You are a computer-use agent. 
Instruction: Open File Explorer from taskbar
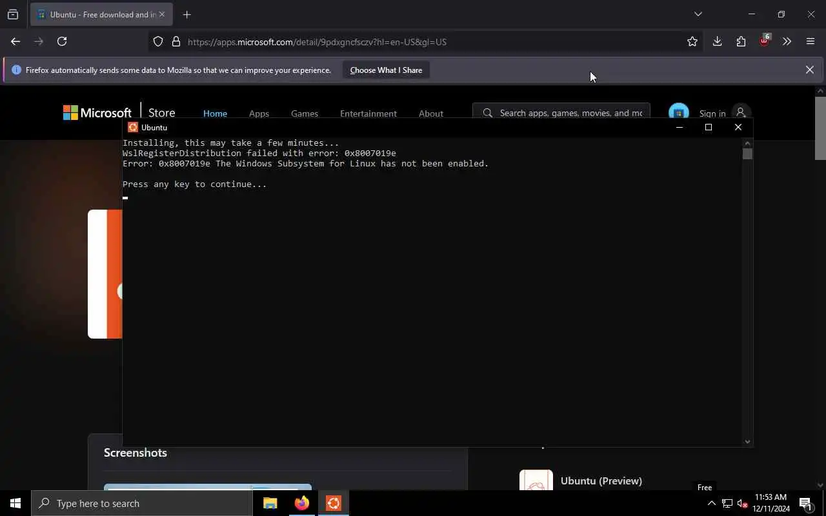point(270,503)
